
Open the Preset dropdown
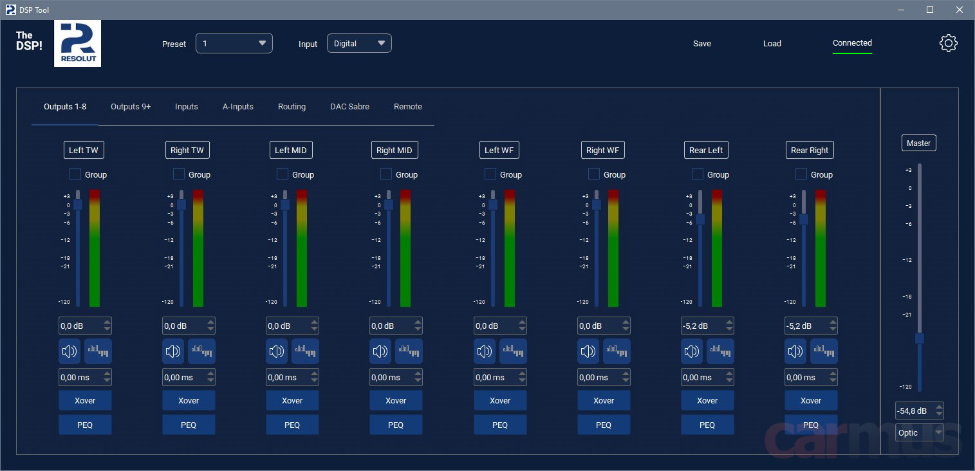coord(234,43)
